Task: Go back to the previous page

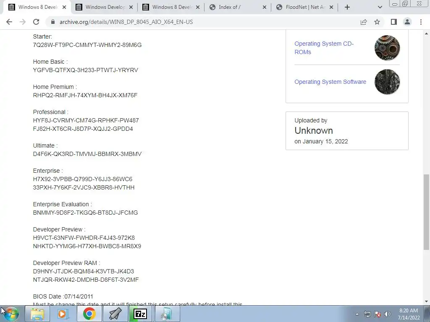Action: (x=9, y=22)
